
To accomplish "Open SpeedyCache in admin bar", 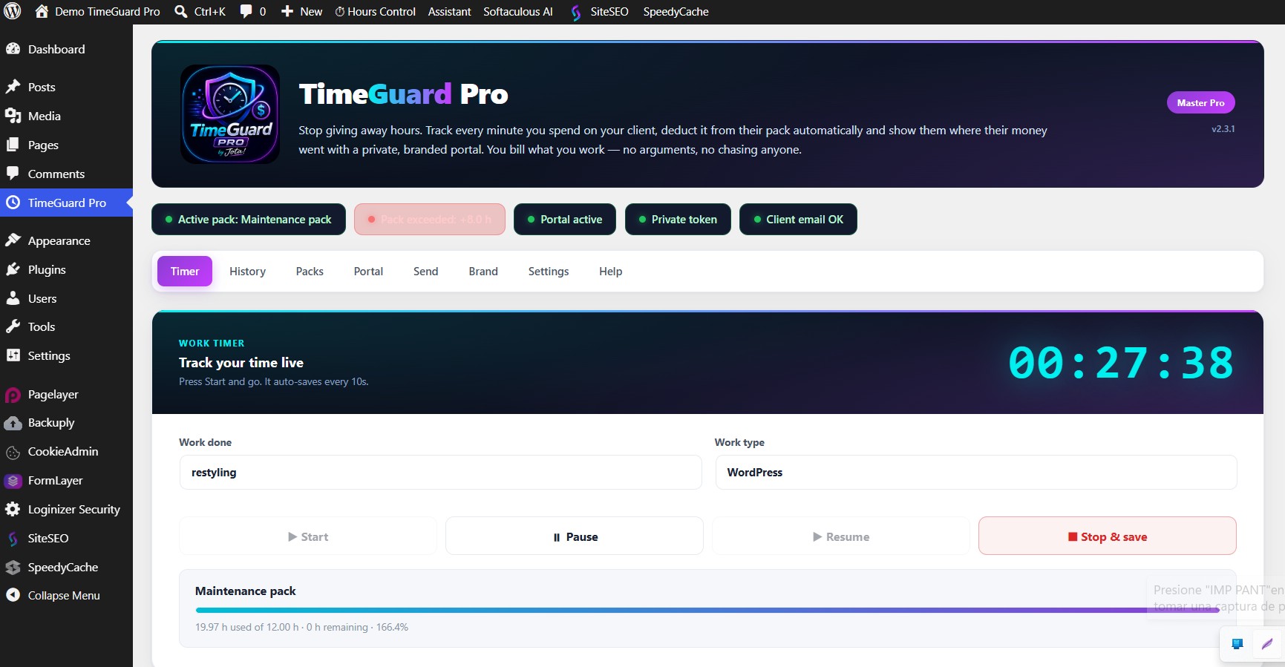I will [676, 11].
